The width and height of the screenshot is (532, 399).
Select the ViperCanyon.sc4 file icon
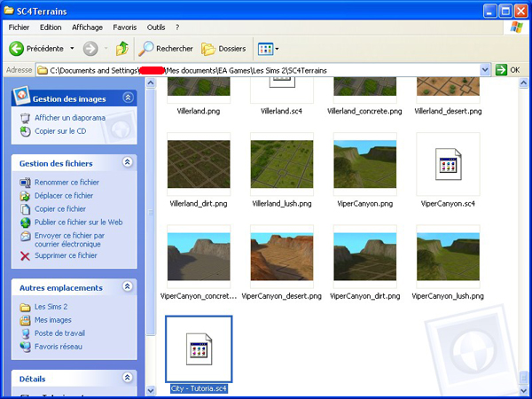(448, 164)
